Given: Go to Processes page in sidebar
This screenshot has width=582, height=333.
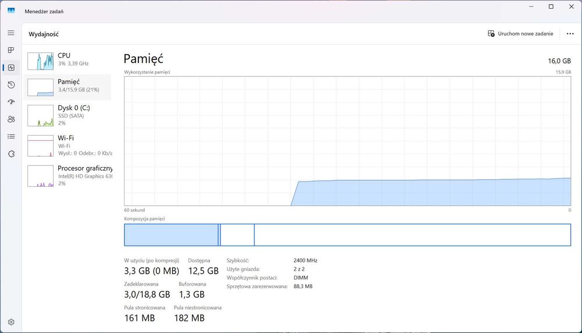Looking at the screenshot, I should coord(11,50).
